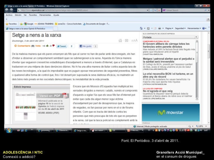
Task: Open the Edición menu
Action: (18, 15)
